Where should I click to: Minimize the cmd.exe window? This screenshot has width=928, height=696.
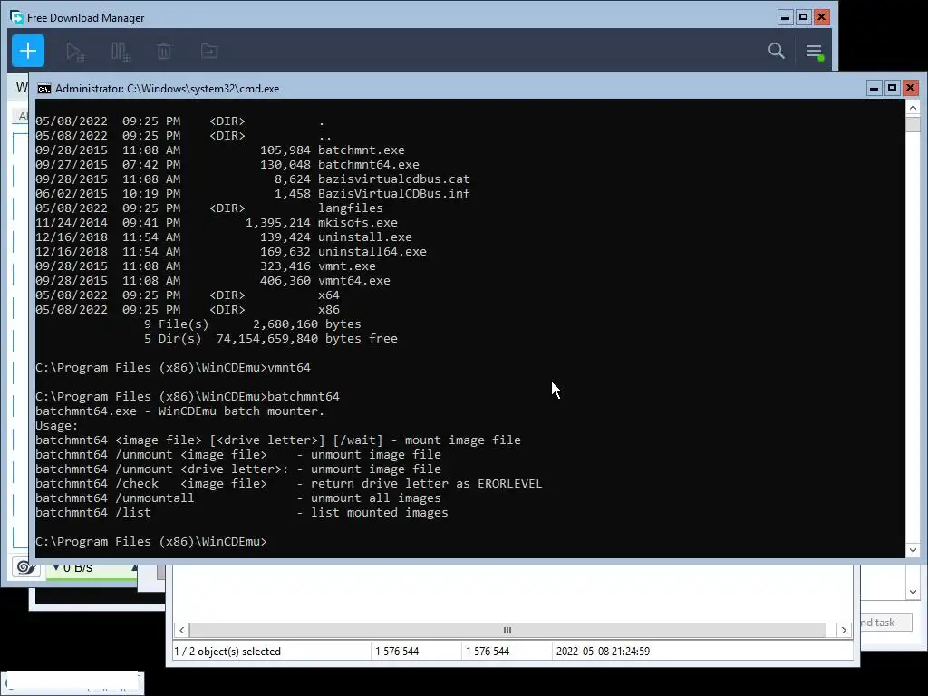point(874,88)
